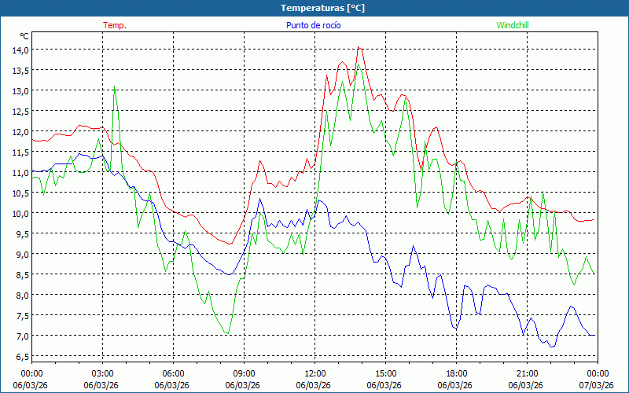Screen dimensions: 629x393
Task: Click the 10,0 y-axis value label
Action: tap(20, 213)
